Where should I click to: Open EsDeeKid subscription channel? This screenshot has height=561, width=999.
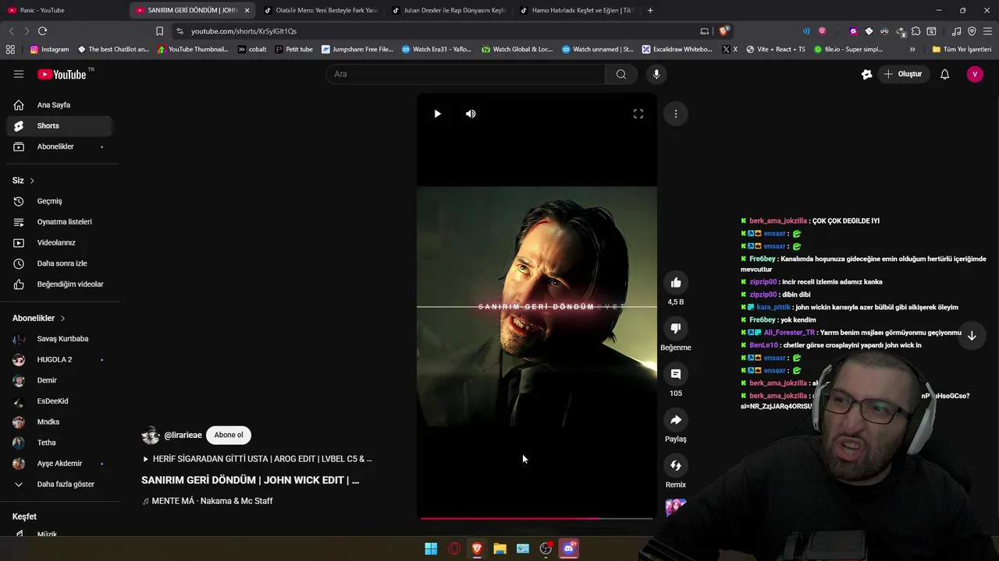coord(59,401)
